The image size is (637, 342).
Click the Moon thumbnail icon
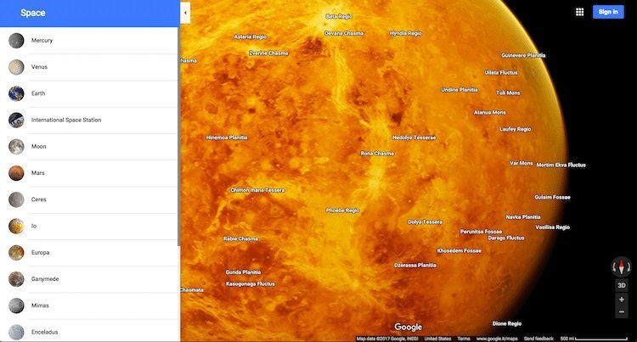16,147
